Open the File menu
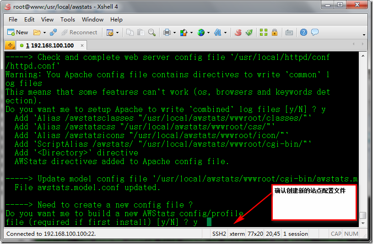 13,20
